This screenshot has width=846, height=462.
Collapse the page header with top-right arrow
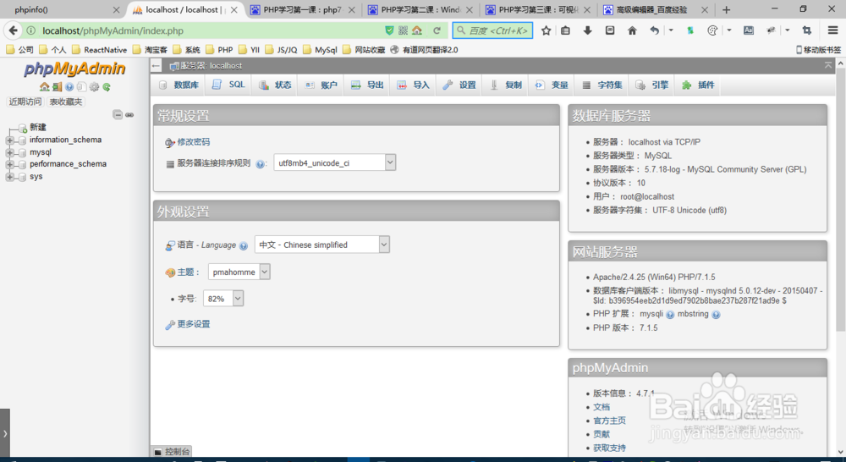[827, 65]
